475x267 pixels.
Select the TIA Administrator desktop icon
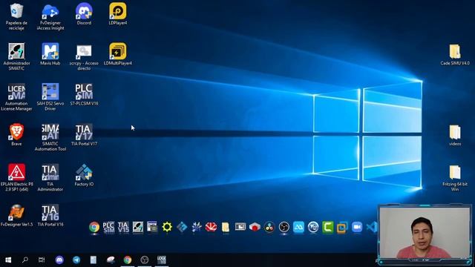pyautogui.click(x=50, y=178)
